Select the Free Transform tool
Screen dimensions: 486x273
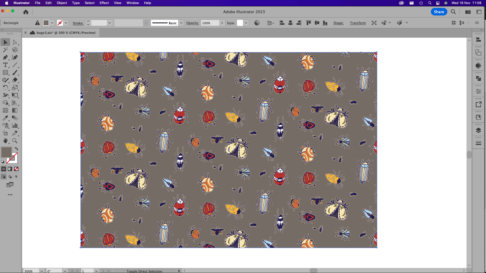pos(15,95)
